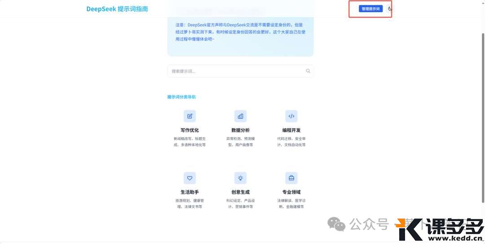Click the 写作优化 pencil icon

tap(190, 116)
